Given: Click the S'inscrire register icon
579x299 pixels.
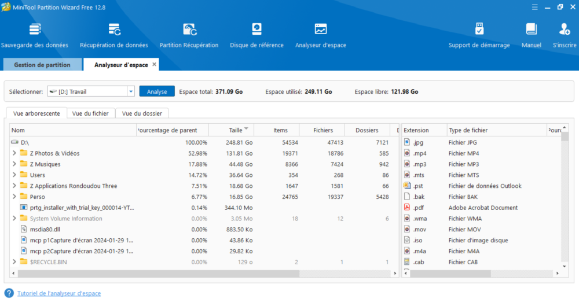Looking at the screenshot, I should pyautogui.click(x=564, y=29).
